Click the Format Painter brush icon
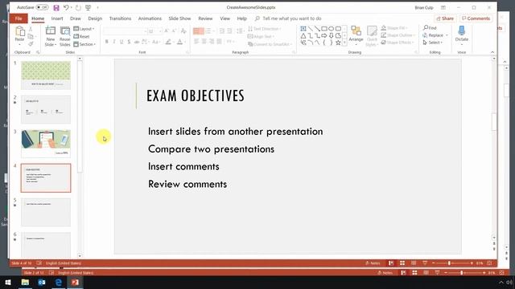The height and width of the screenshot is (289, 515). tap(31, 44)
